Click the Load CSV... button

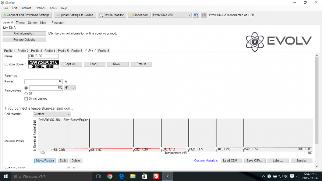(231, 161)
